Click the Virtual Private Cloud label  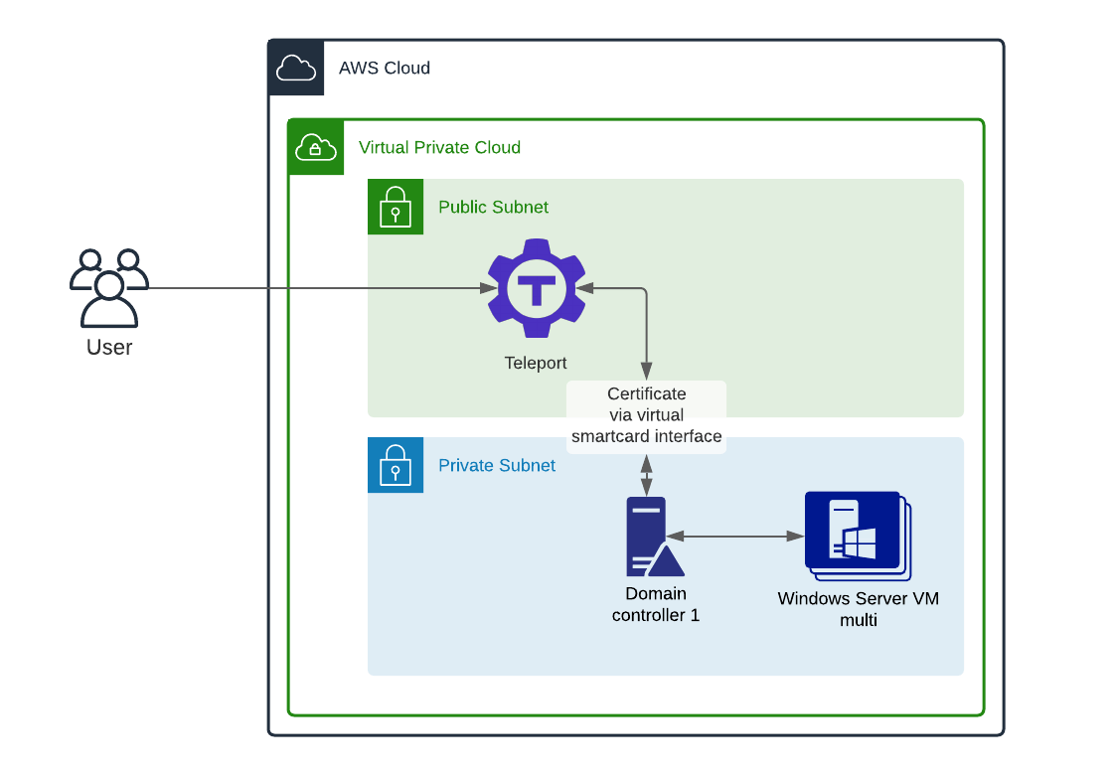point(440,148)
